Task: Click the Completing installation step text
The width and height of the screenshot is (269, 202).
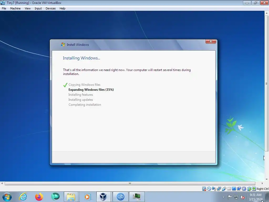Action: coord(85,105)
